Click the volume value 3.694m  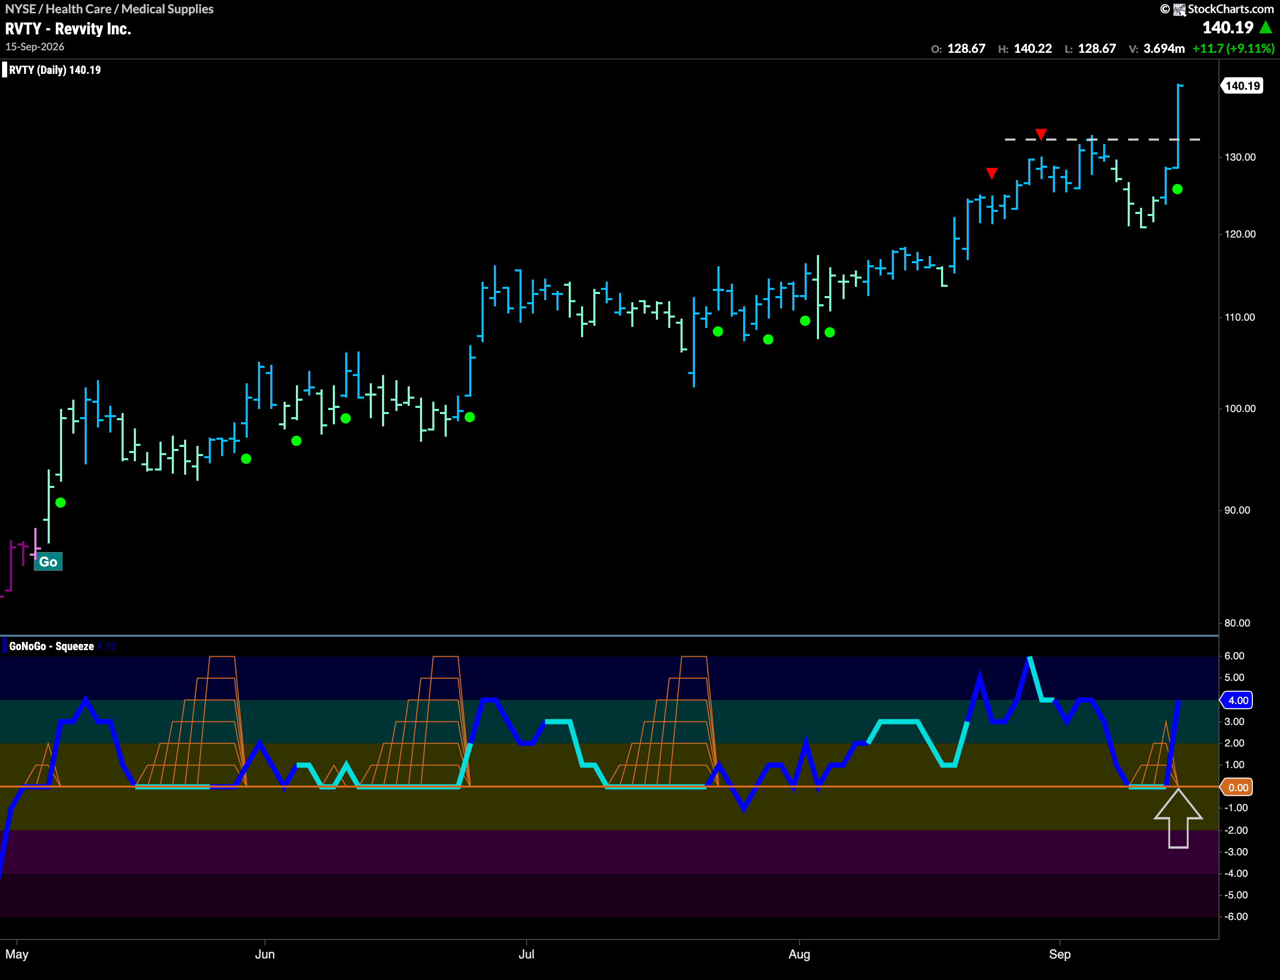tap(1164, 48)
